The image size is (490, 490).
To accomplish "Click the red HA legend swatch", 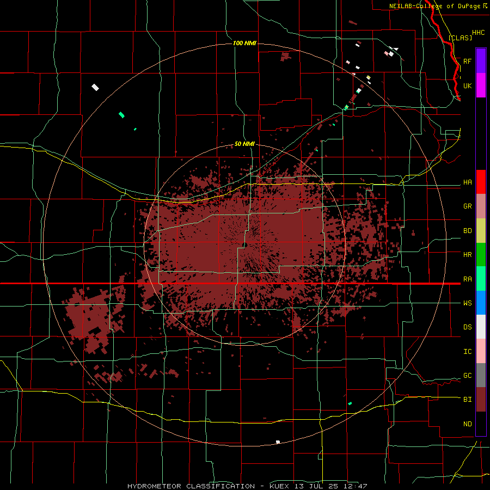I will coord(481,182).
